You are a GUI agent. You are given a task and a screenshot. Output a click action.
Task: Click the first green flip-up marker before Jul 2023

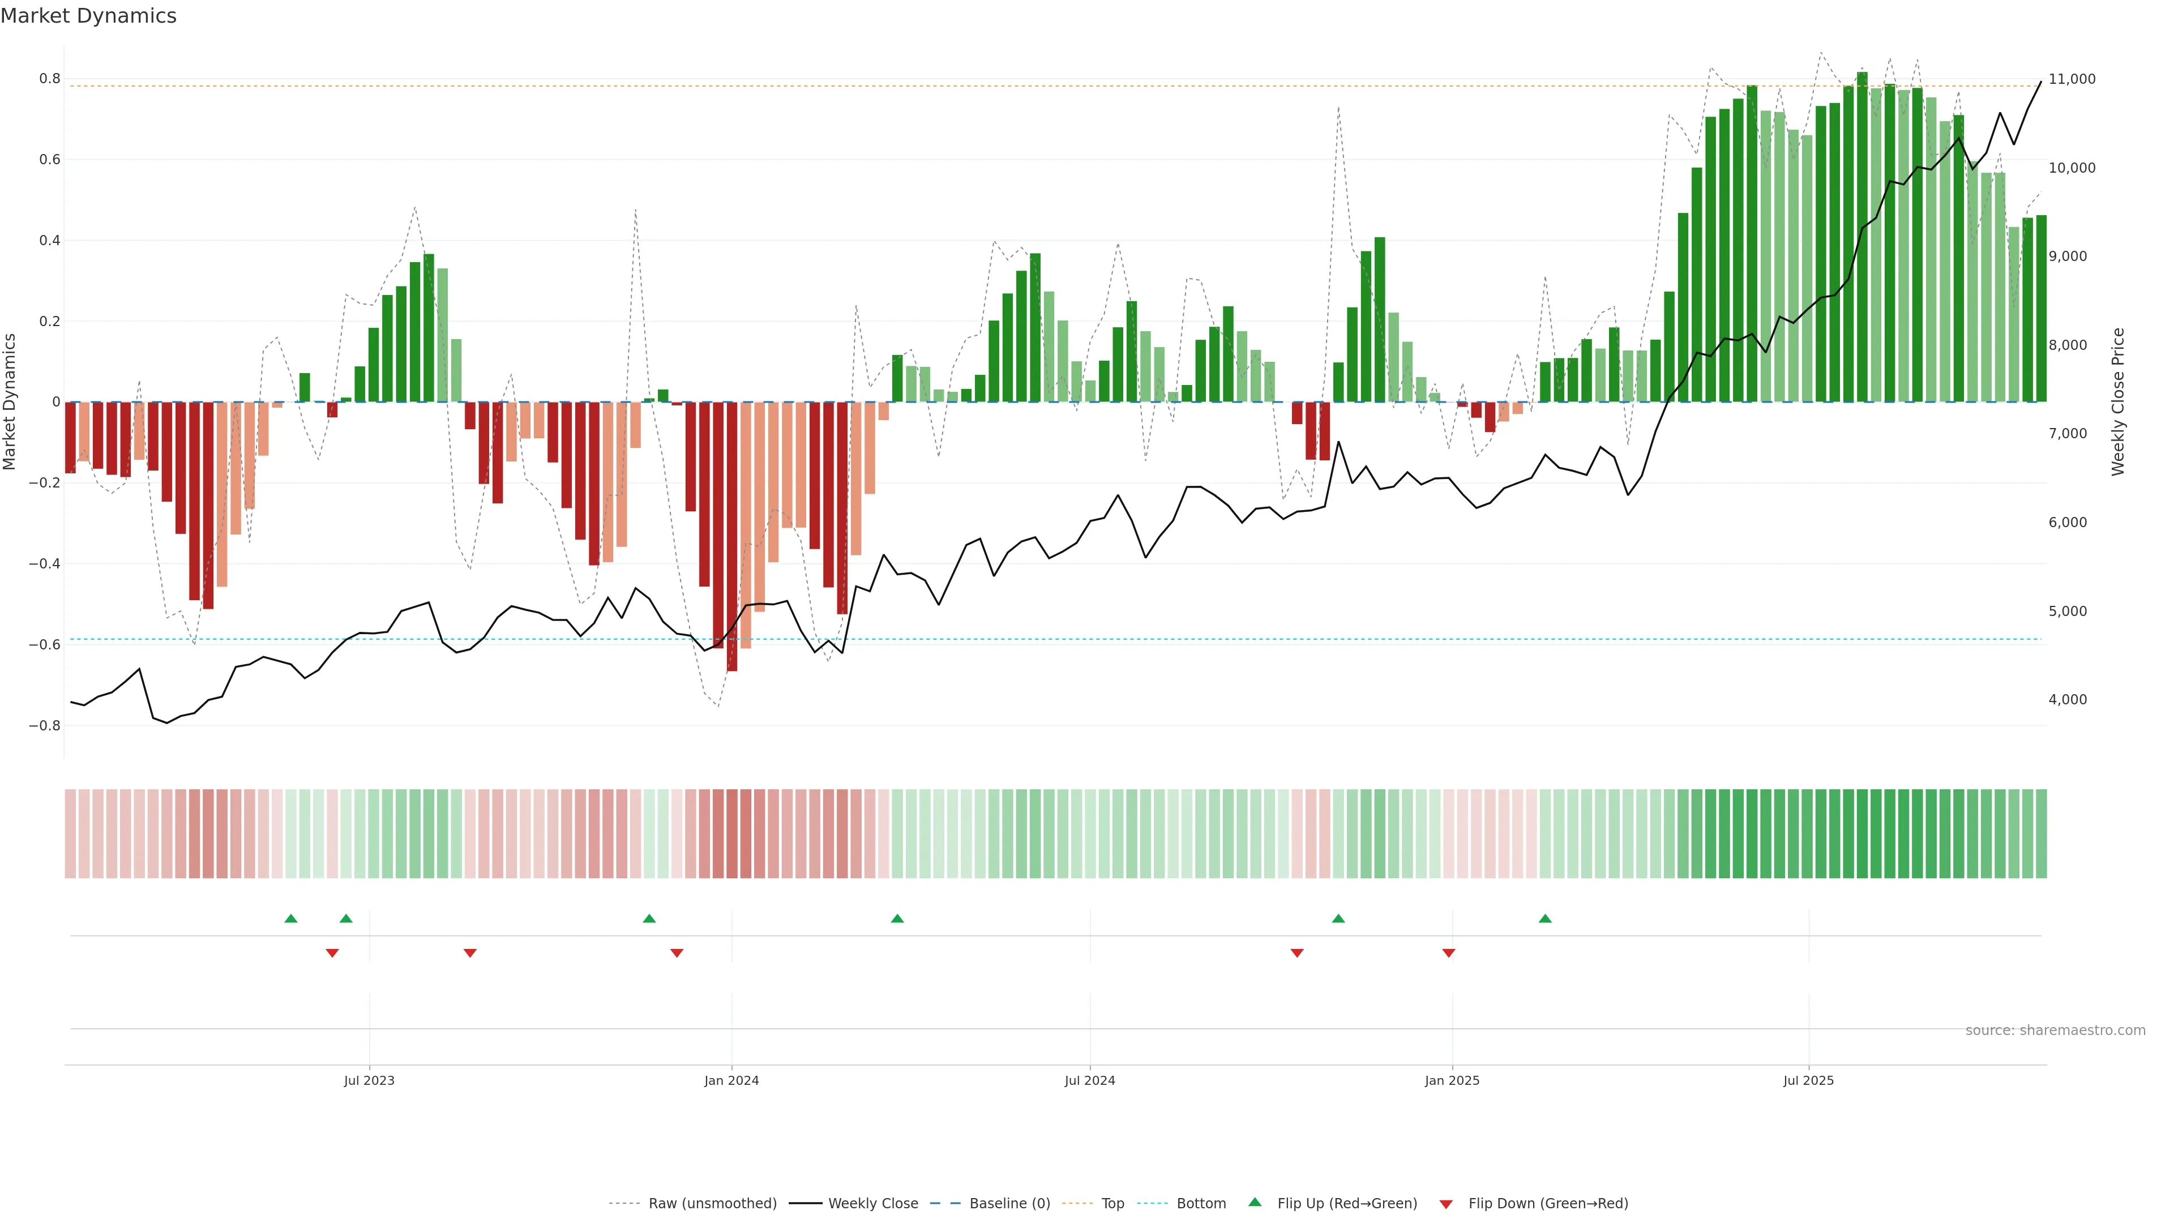[291, 918]
